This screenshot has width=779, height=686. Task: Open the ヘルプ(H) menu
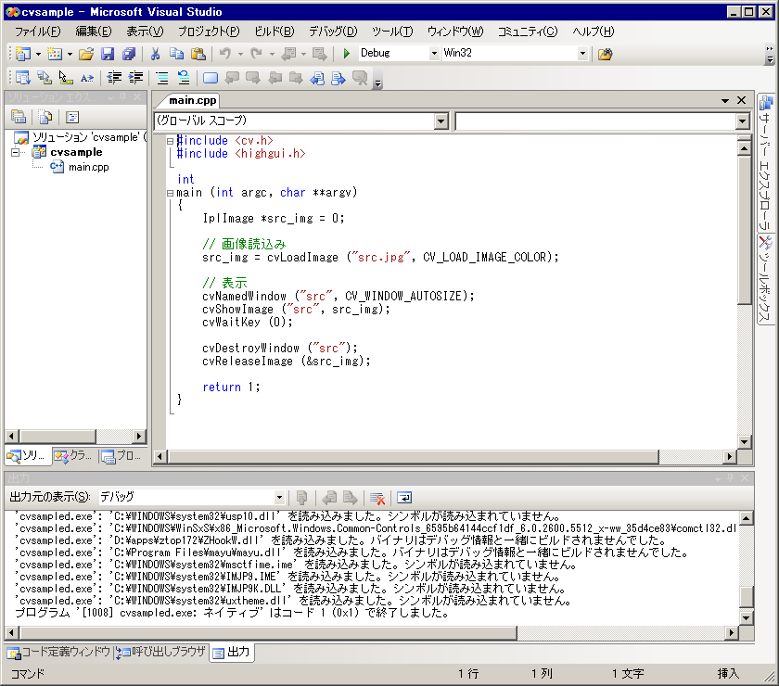594,32
